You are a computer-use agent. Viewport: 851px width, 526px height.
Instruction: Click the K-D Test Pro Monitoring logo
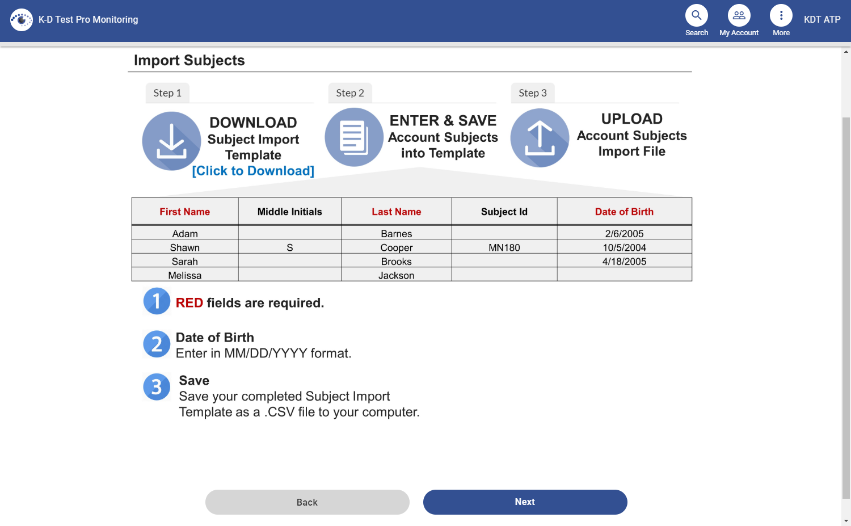(22, 19)
